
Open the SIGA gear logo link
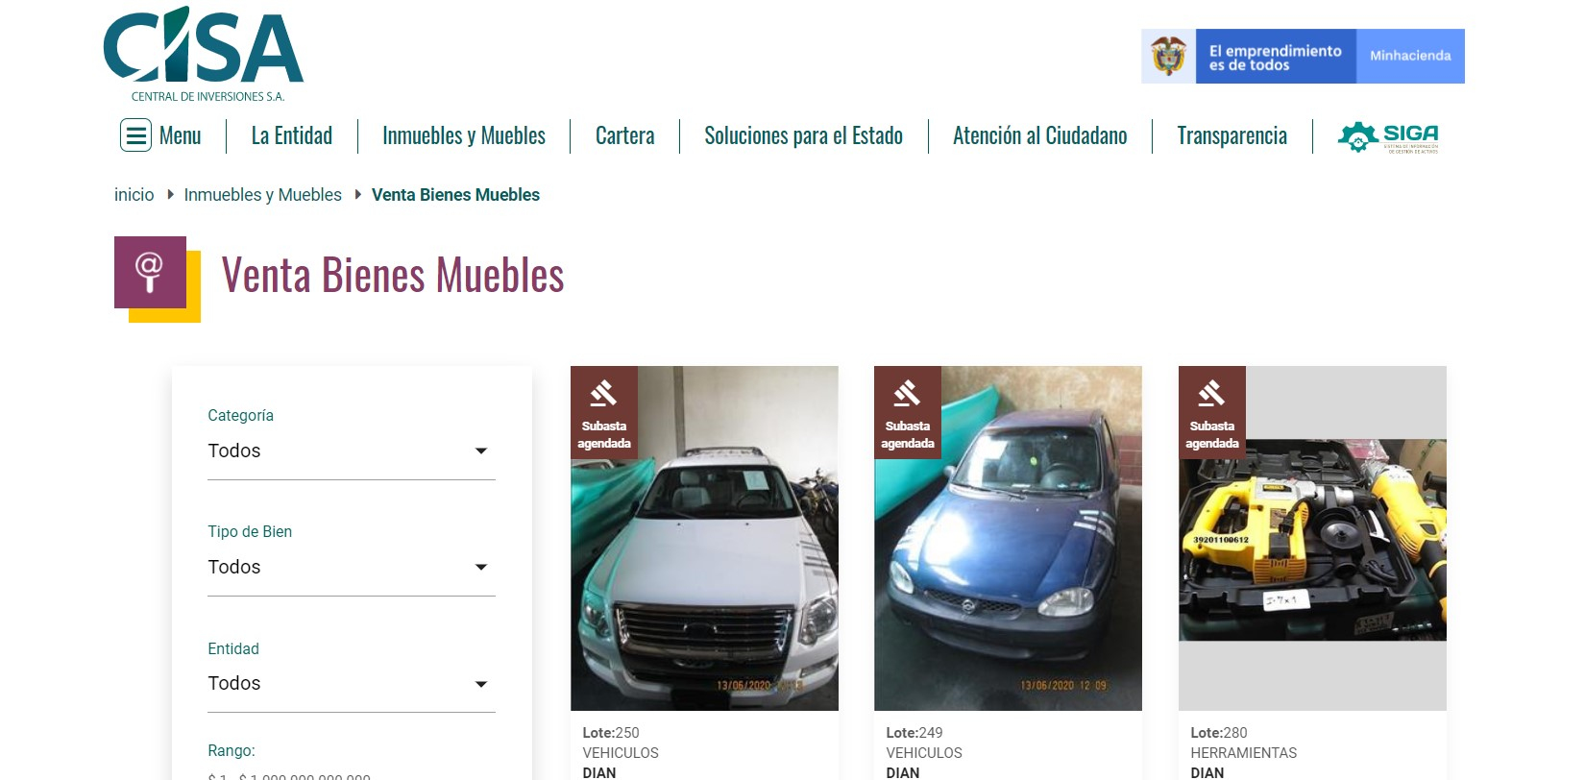click(1388, 137)
